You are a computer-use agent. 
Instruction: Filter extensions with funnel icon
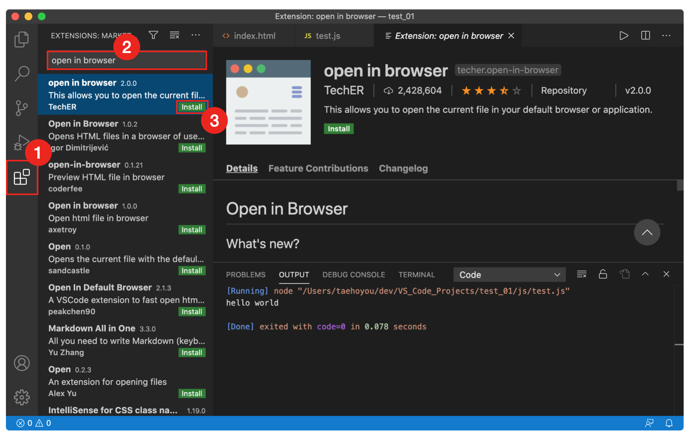(x=153, y=35)
